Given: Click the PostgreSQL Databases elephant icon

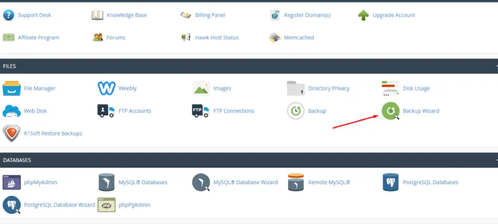Looking at the screenshot, I should (x=391, y=183).
